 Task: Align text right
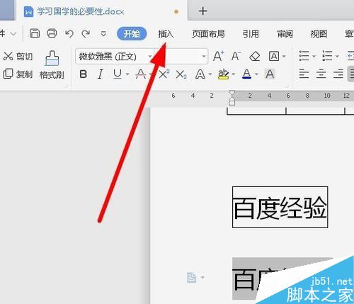pos(338,74)
